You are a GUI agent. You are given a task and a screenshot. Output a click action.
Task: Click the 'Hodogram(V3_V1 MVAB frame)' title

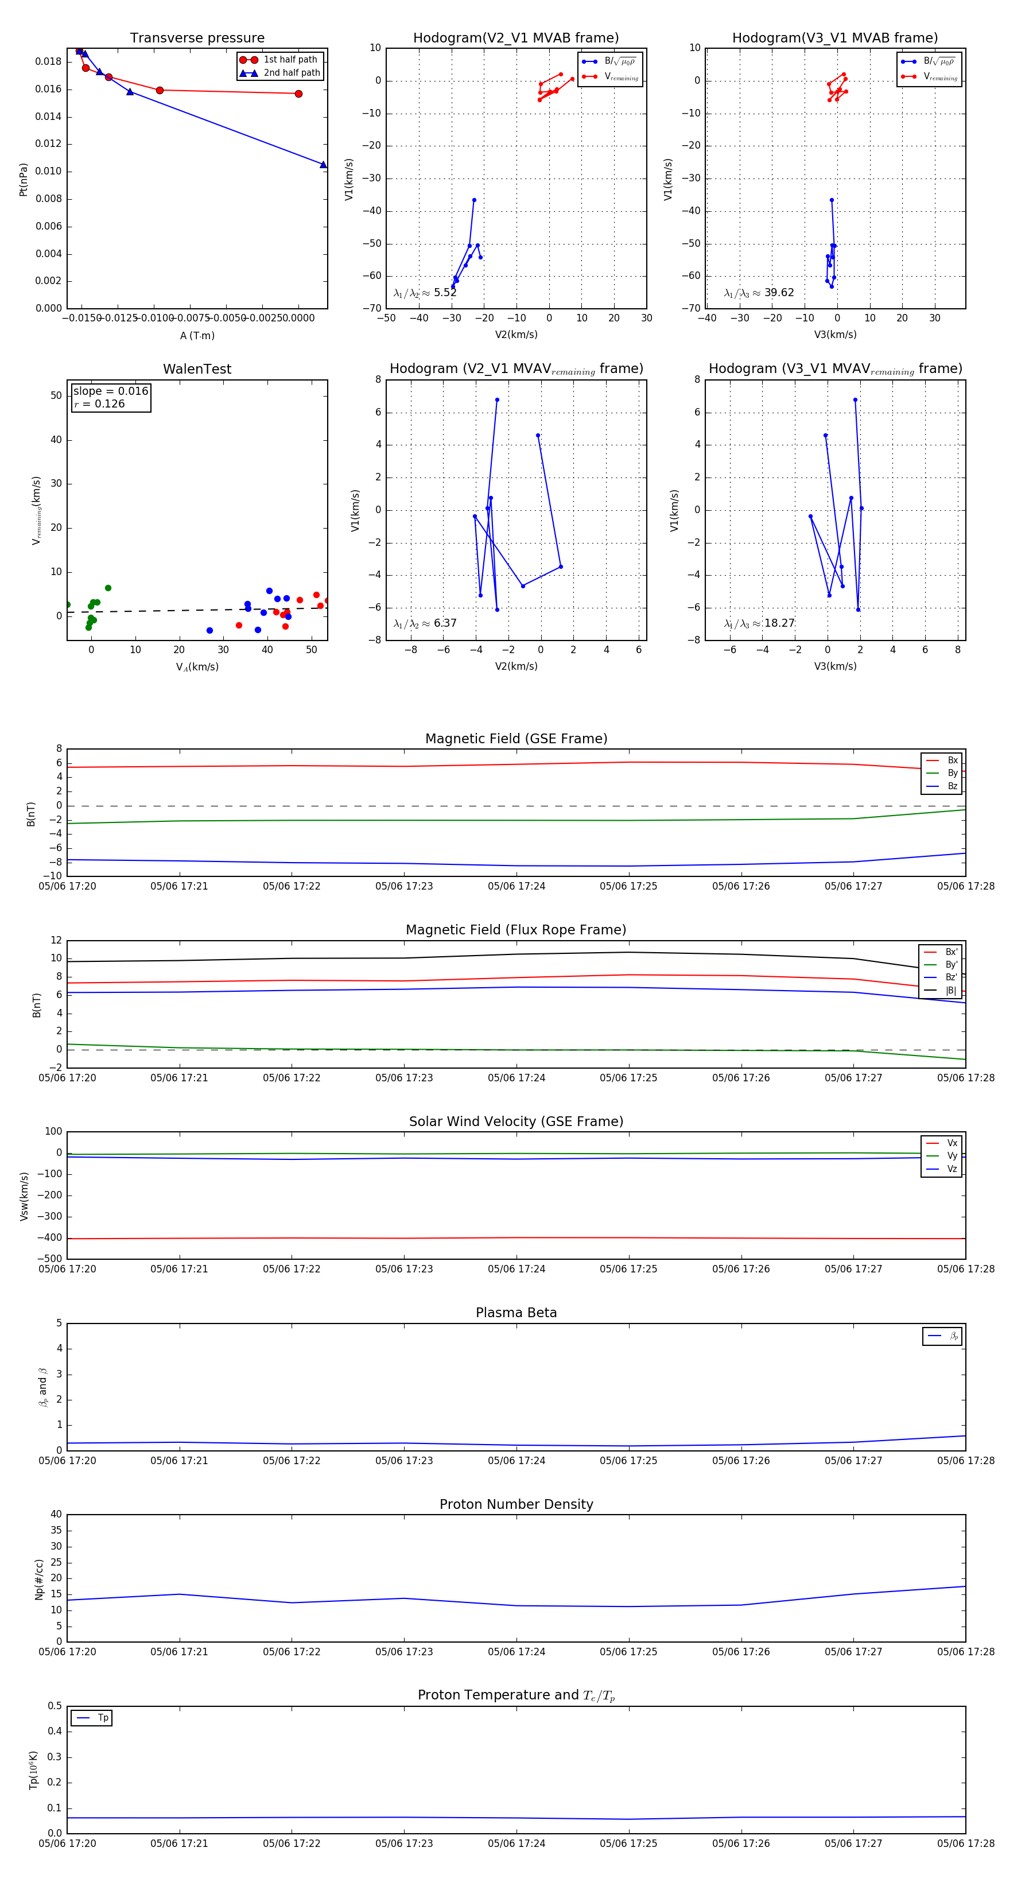click(834, 37)
